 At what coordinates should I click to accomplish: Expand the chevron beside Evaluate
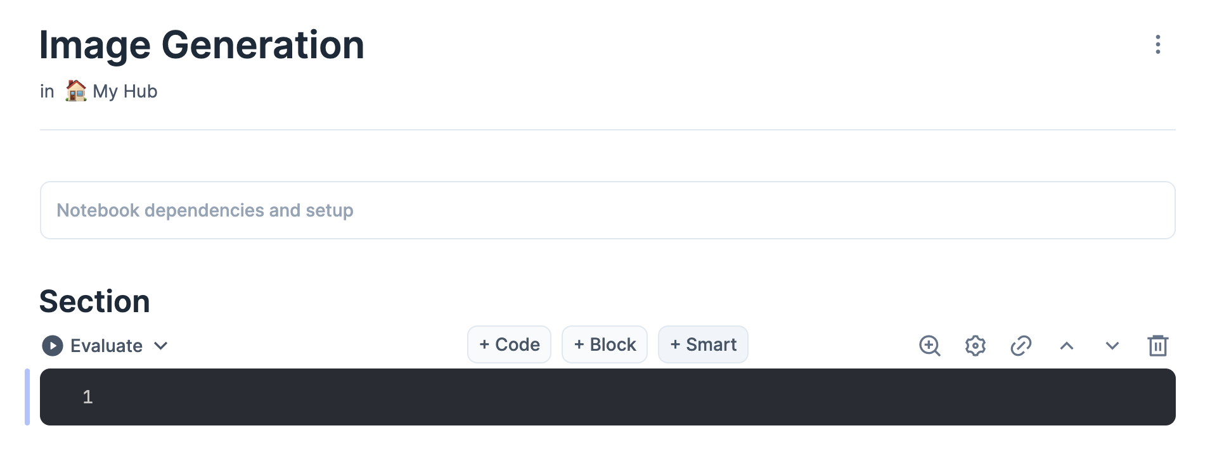[161, 346]
